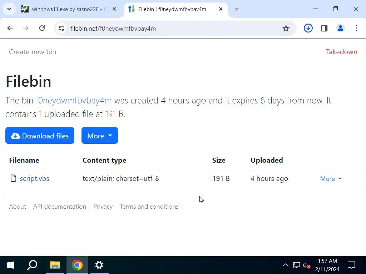366x274 pixels.
Task: Click the Download files button
Action: click(40, 135)
